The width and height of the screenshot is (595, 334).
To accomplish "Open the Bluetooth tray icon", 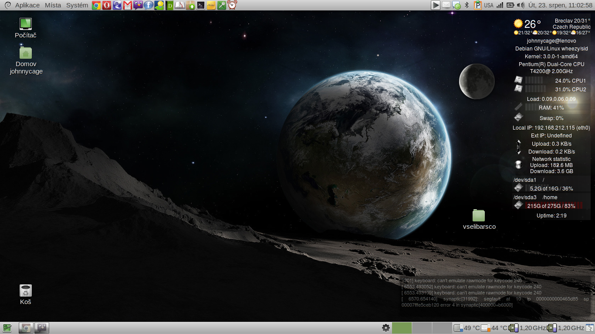I will [x=467, y=5].
